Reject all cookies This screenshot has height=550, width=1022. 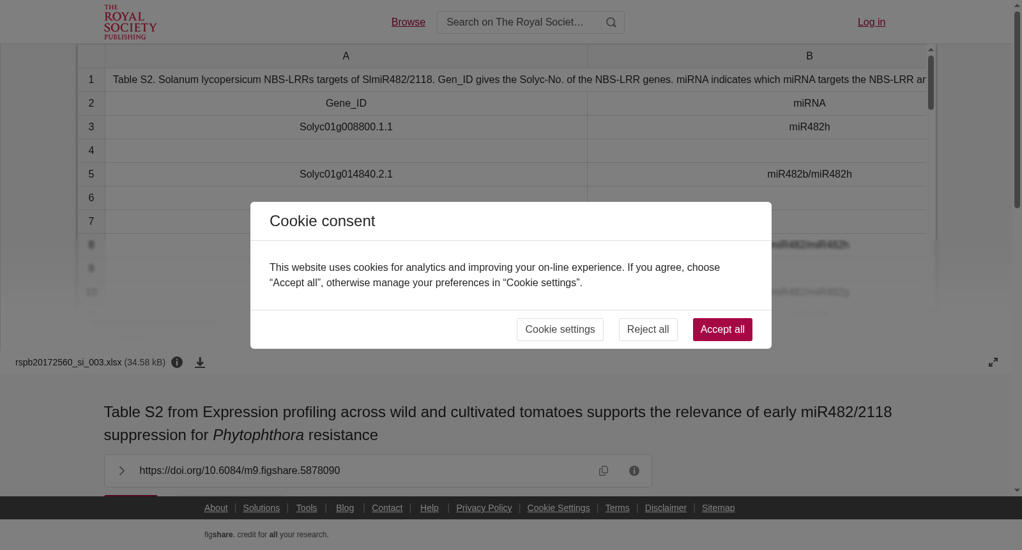click(648, 330)
